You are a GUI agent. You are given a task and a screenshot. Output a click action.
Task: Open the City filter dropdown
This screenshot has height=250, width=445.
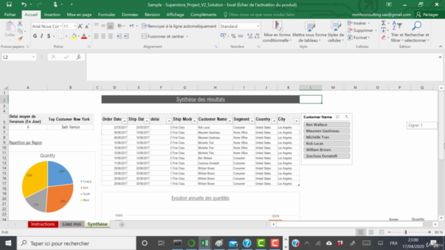pos(296,122)
